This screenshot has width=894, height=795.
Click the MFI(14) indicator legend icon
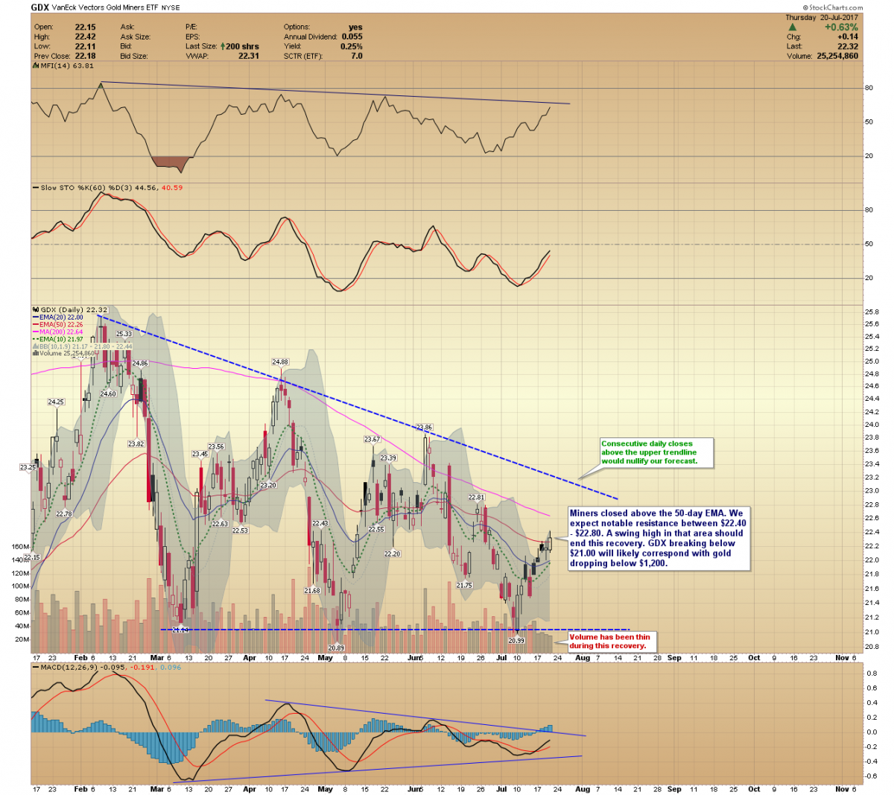click(34, 66)
